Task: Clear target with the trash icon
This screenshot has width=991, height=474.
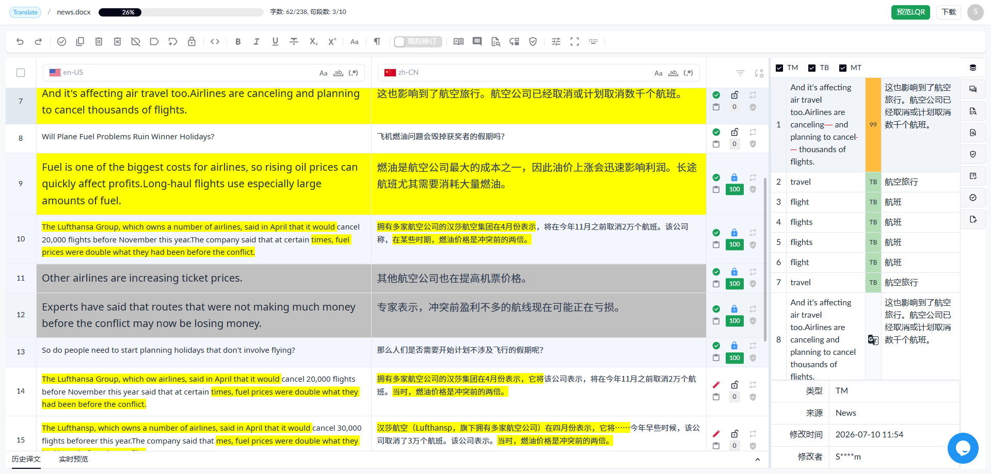Action: click(x=99, y=42)
